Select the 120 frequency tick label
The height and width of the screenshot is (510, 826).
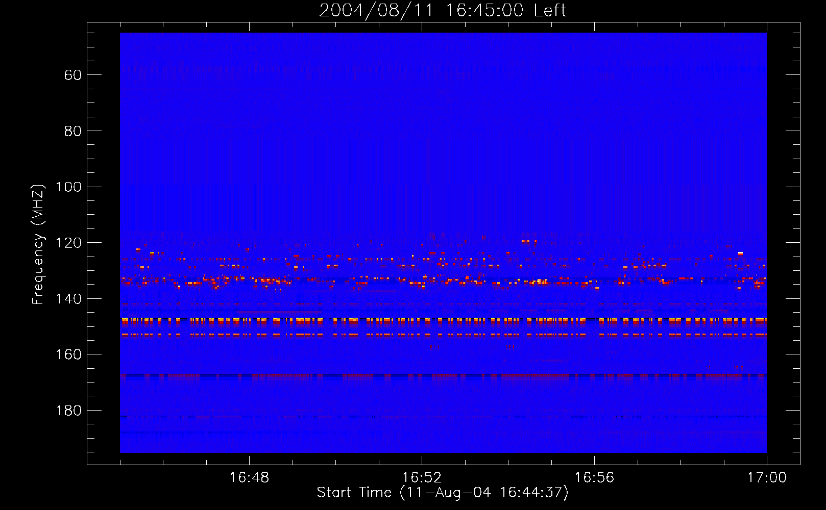click(68, 243)
